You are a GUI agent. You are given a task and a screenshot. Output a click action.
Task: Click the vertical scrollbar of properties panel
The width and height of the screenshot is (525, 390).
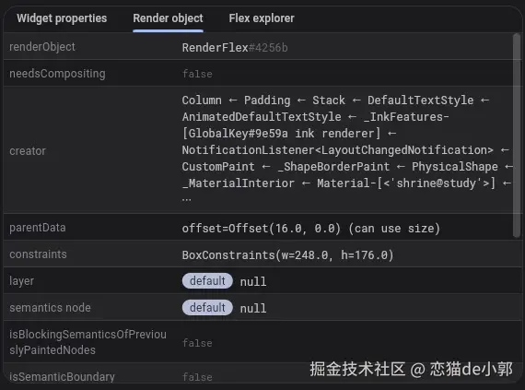click(517, 136)
